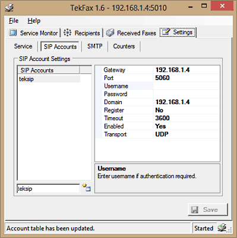Click the account name text box containing teksip
This screenshot has width=237, height=238.
click(x=48, y=188)
